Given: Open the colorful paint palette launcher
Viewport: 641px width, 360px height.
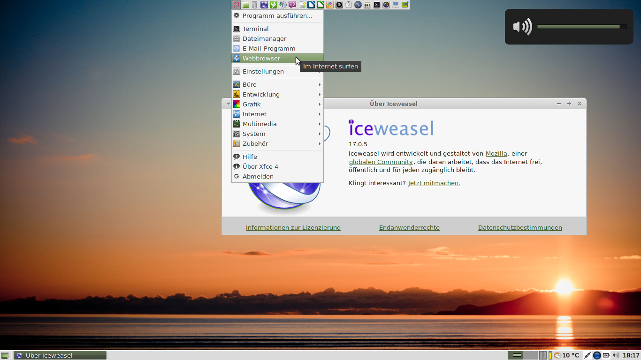Looking at the screenshot, I should 330,5.
